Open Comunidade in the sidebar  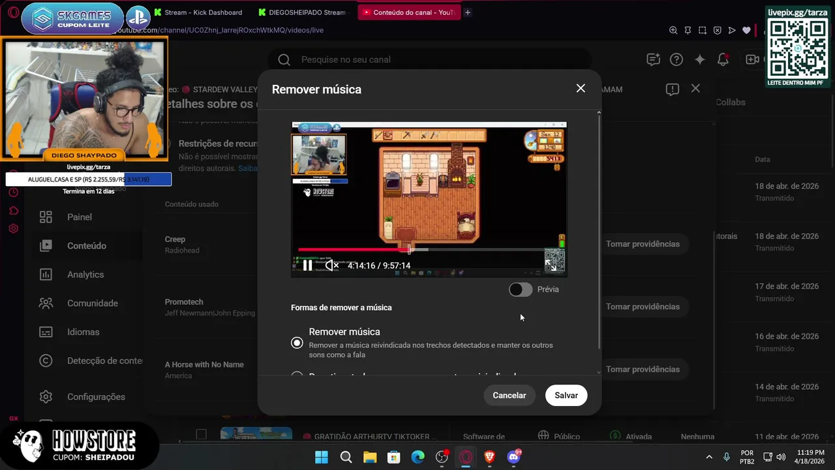(93, 303)
